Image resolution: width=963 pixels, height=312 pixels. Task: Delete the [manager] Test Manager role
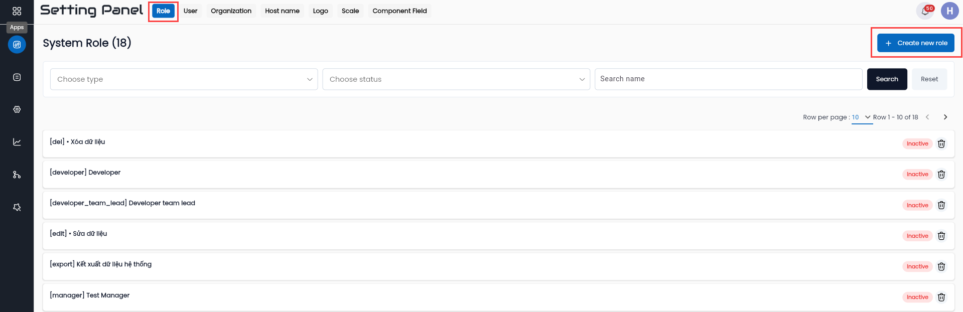941,297
